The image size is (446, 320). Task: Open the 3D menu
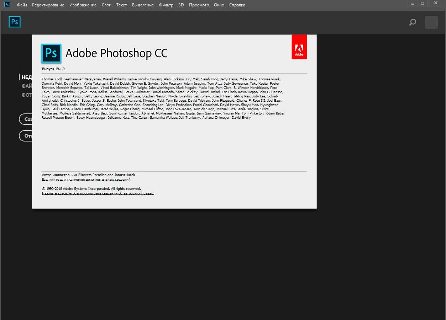(x=181, y=5)
